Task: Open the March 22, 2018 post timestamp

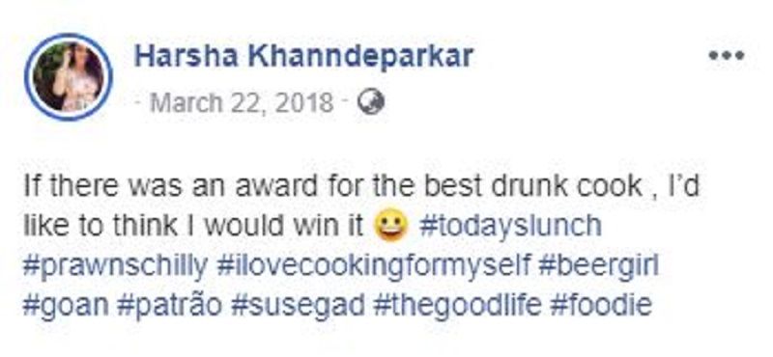Action: click(241, 103)
